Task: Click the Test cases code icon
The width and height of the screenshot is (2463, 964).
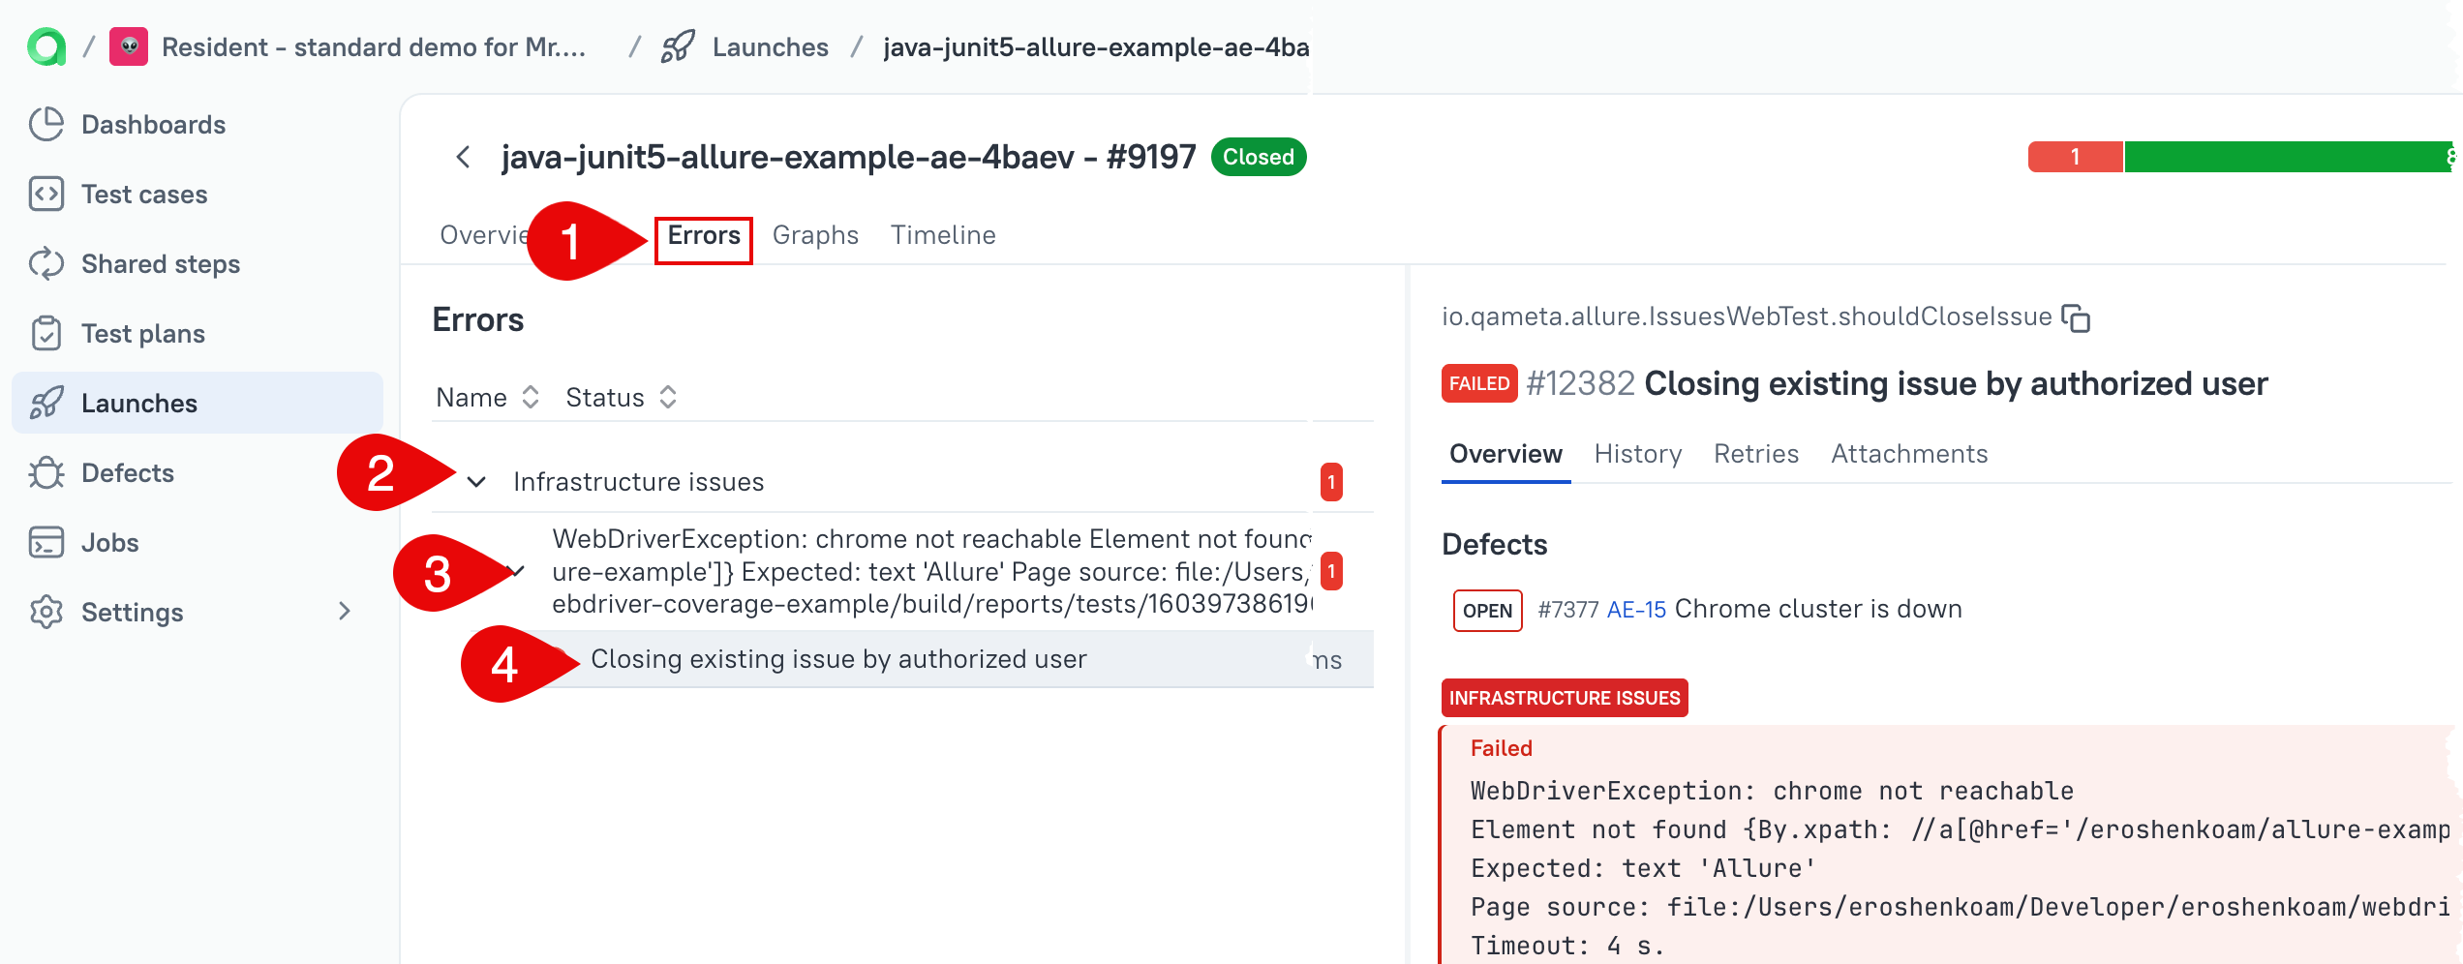Action: (x=46, y=194)
